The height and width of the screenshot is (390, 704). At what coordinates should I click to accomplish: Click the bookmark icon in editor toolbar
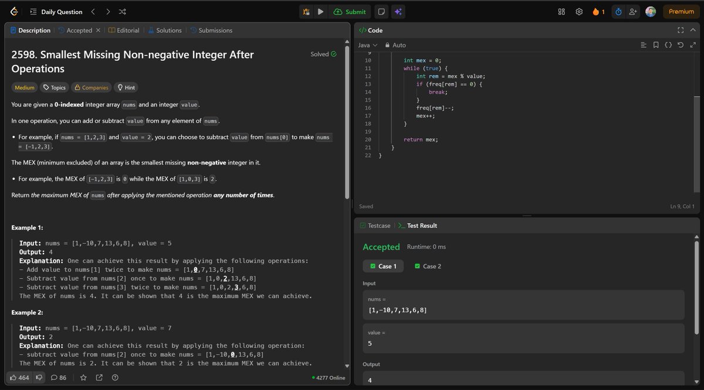[656, 45]
